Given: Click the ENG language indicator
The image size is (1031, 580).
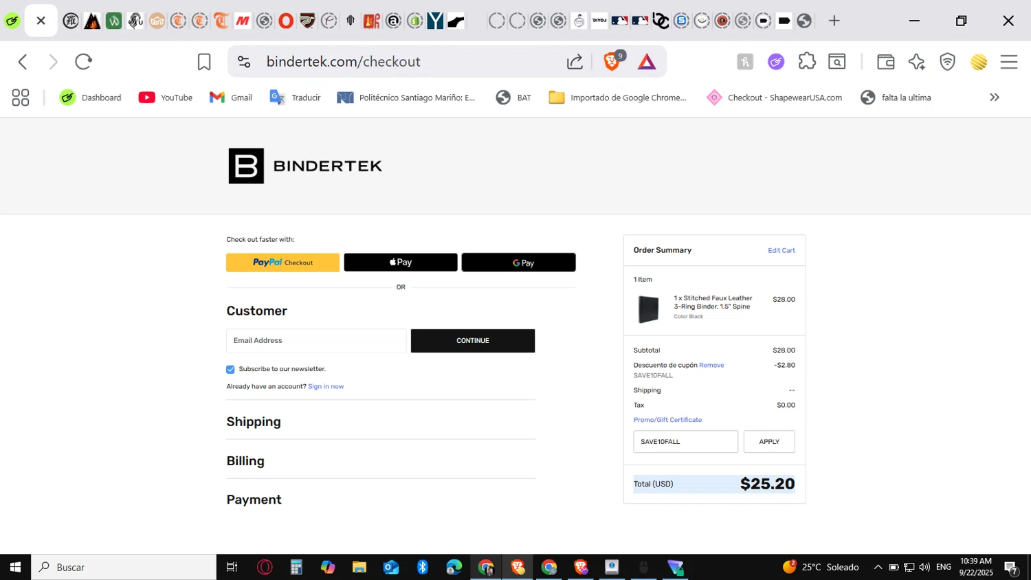Looking at the screenshot, I should [x=944, y=567].
